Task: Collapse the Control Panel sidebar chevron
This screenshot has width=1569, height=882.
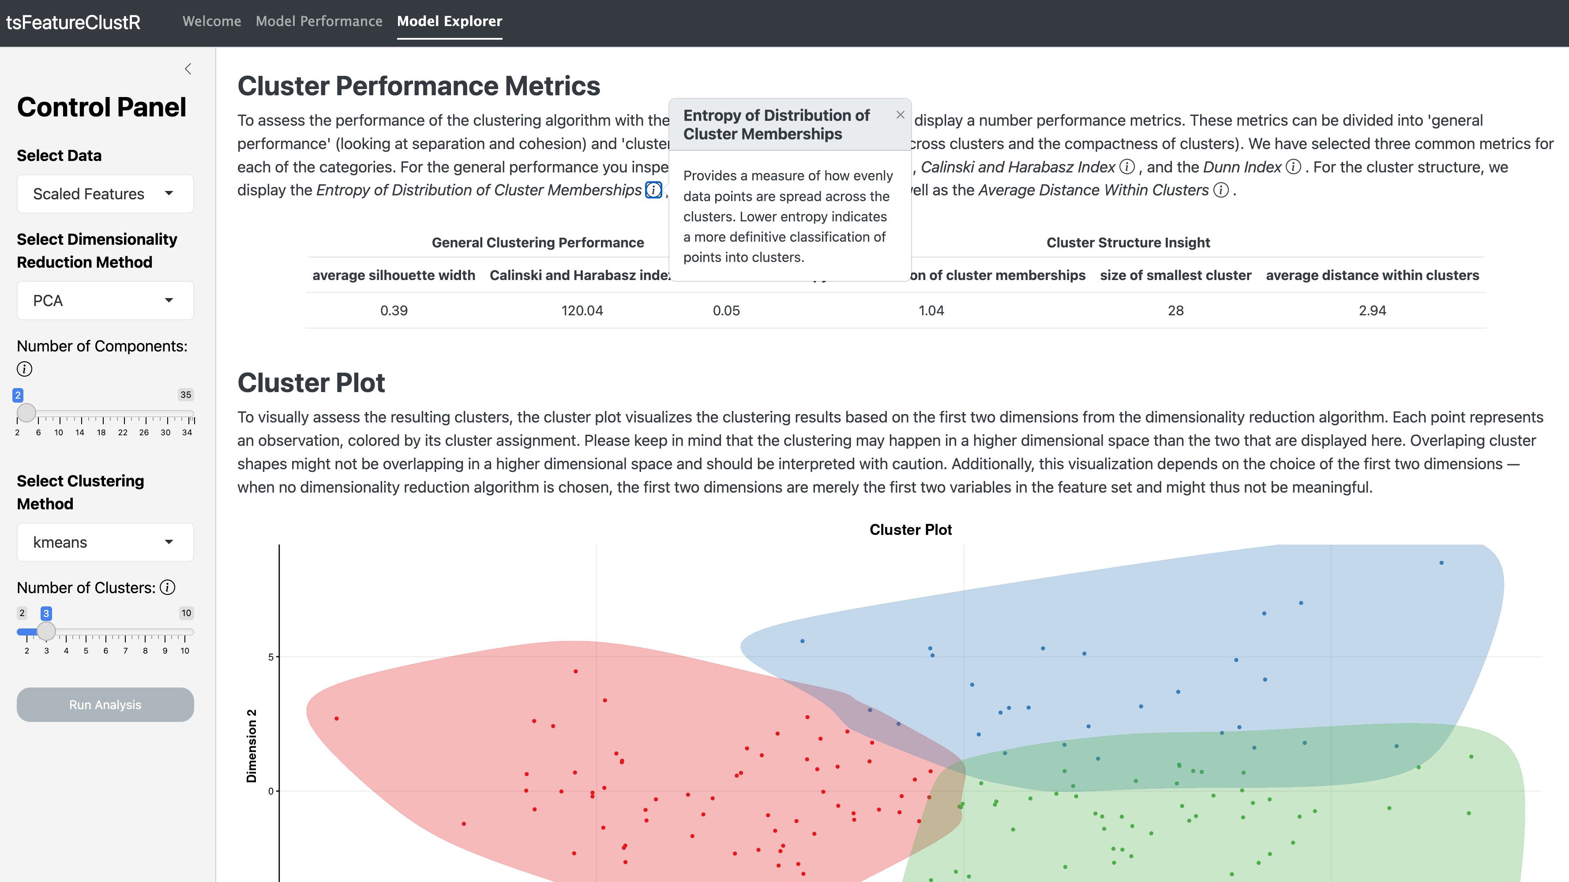Action: [x=188, y=69]
